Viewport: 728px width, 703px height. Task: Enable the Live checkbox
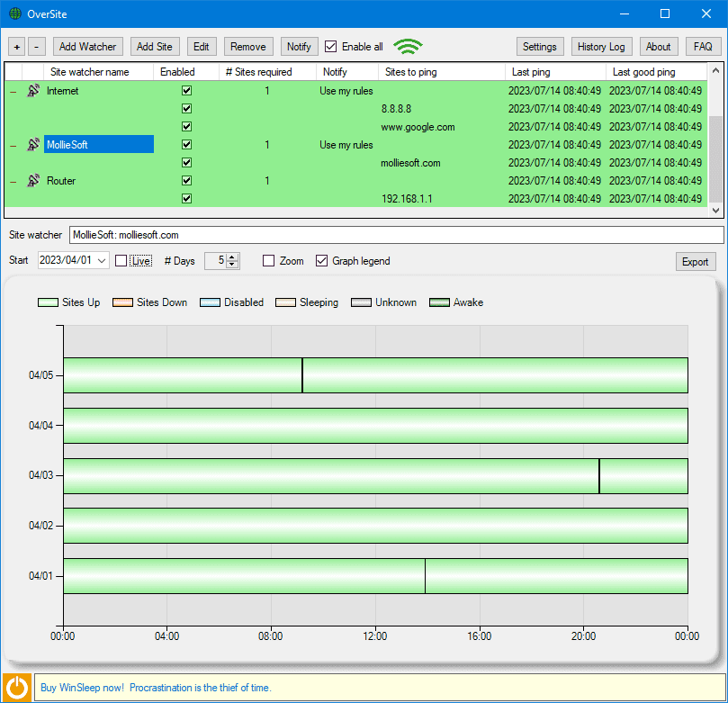click(121, 260)
